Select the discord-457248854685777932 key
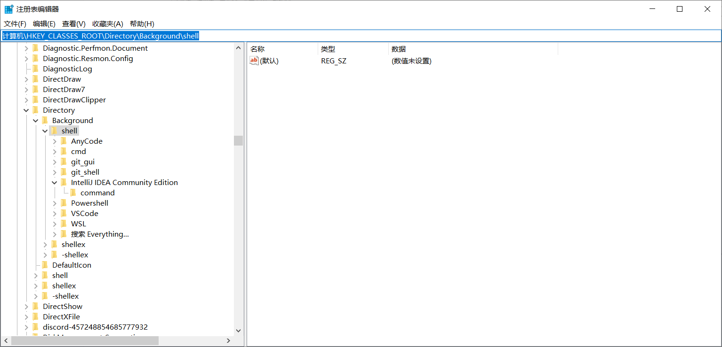The image size is (722, 347). pos(95,327)
